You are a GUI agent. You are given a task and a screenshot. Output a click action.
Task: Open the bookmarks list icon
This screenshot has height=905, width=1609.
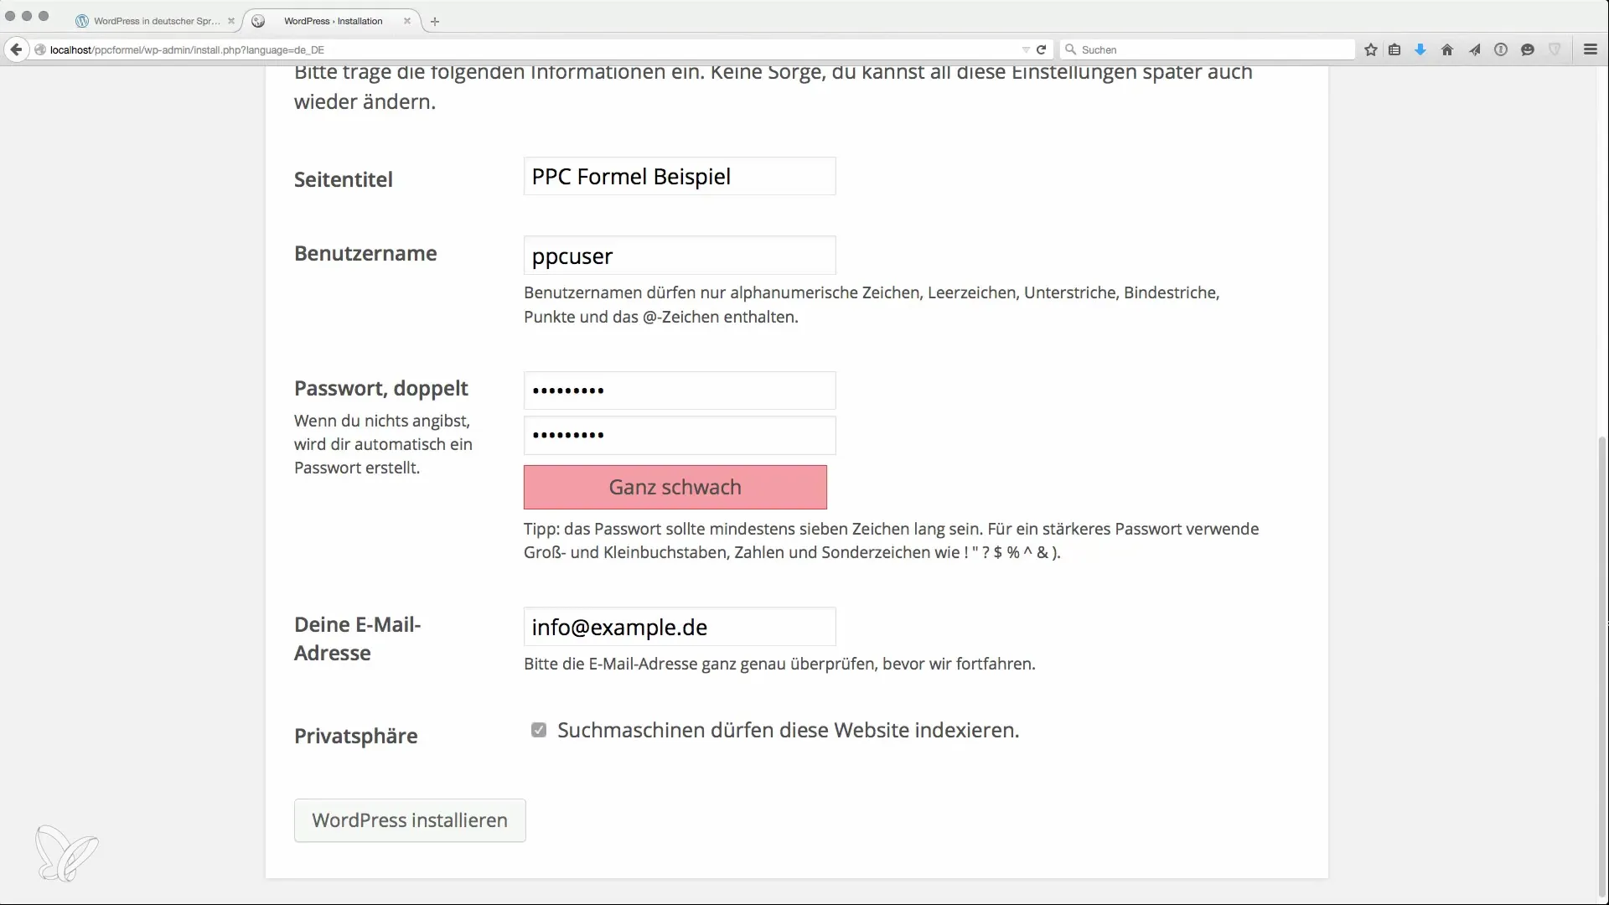click(x=1394, y=49)
